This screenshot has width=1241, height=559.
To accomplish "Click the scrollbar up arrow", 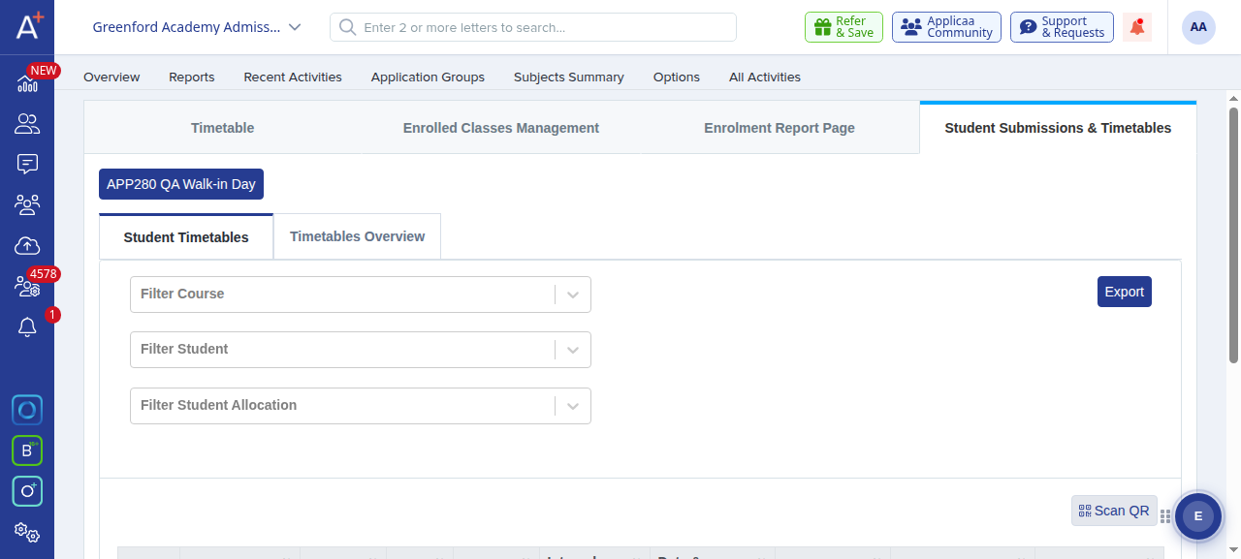I will pos(1233,98).
